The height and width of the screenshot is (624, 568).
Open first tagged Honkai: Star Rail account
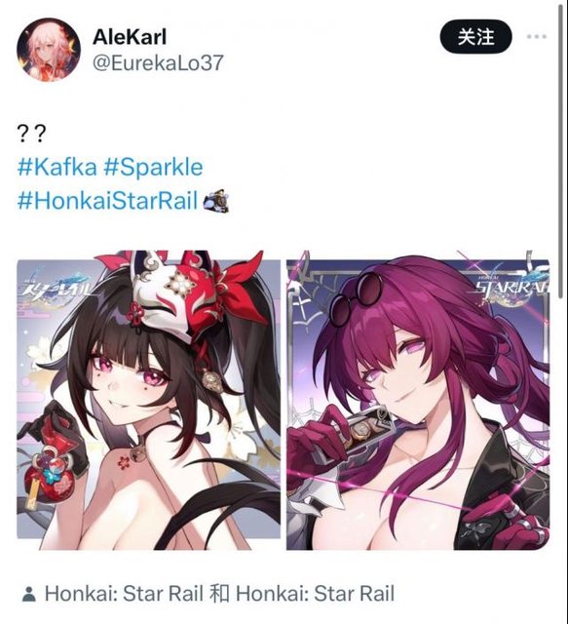[x=124, y=594]
